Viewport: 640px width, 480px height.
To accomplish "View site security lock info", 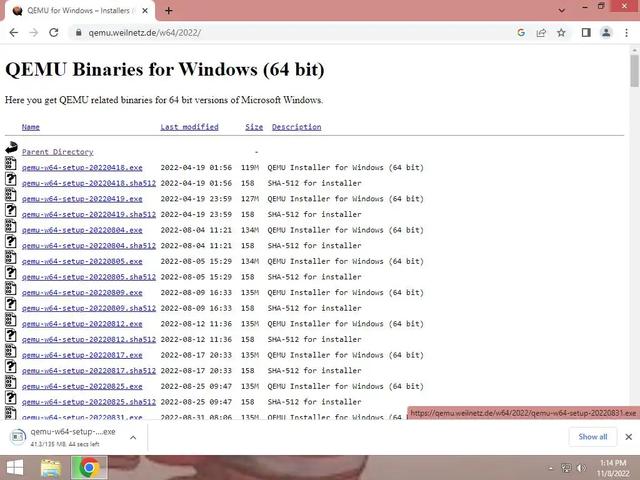I will pos(79,32).
